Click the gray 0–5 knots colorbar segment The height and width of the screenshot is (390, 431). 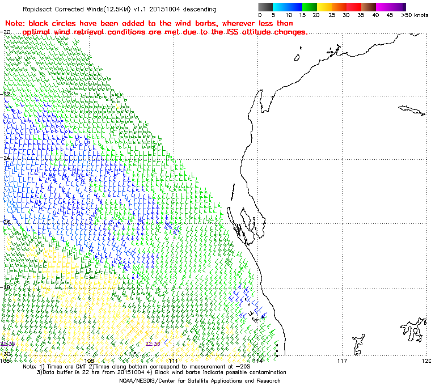pos(265,7)
